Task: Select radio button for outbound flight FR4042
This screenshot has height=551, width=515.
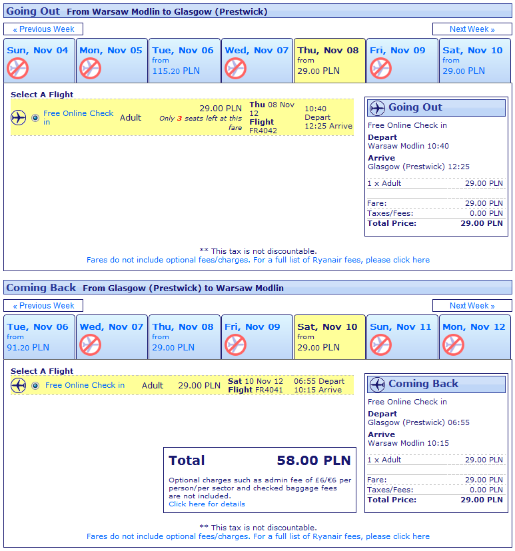Action: coord(35,118)
